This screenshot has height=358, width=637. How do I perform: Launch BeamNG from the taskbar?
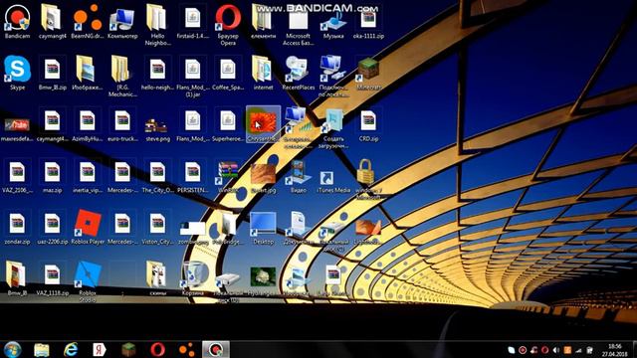[x=186, y=349]
